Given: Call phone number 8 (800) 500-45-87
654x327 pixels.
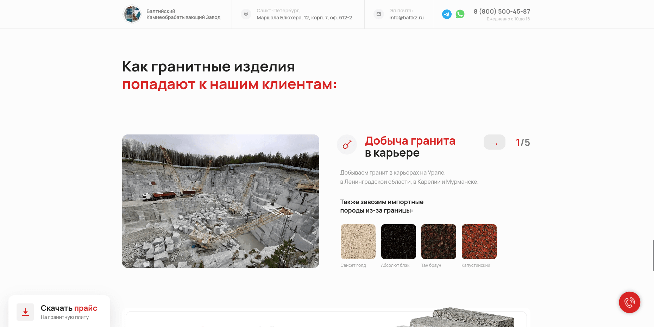Looking at the screenshot, I should (502, 12).
